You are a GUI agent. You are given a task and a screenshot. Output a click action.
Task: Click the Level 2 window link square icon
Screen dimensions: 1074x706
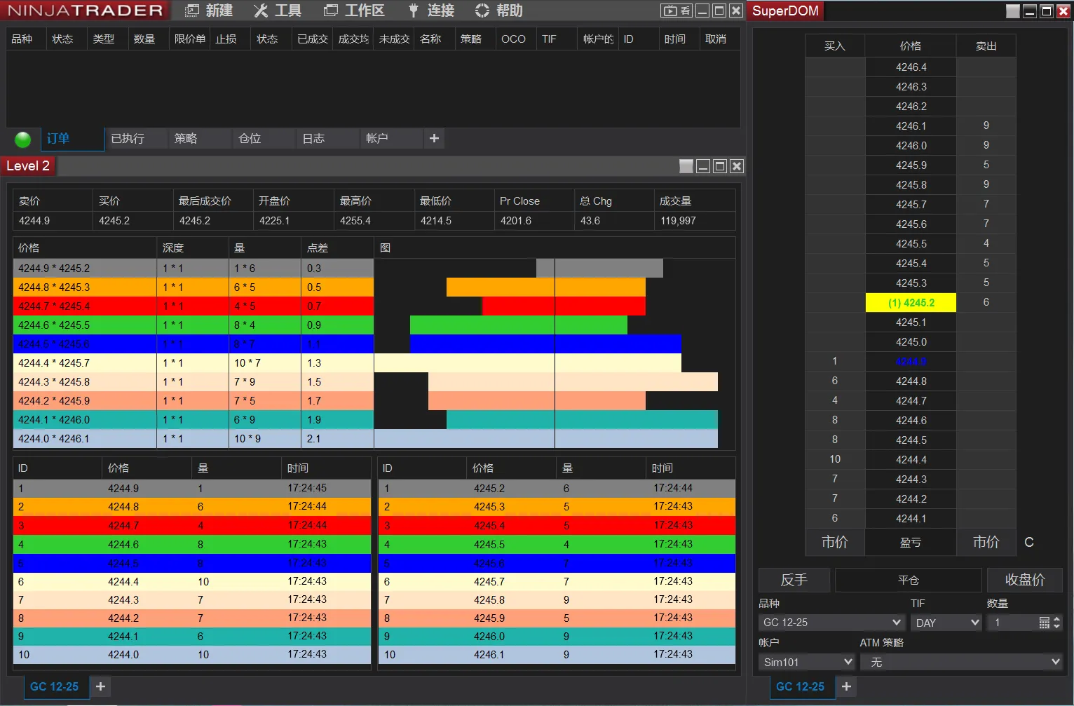coord(686,166)
